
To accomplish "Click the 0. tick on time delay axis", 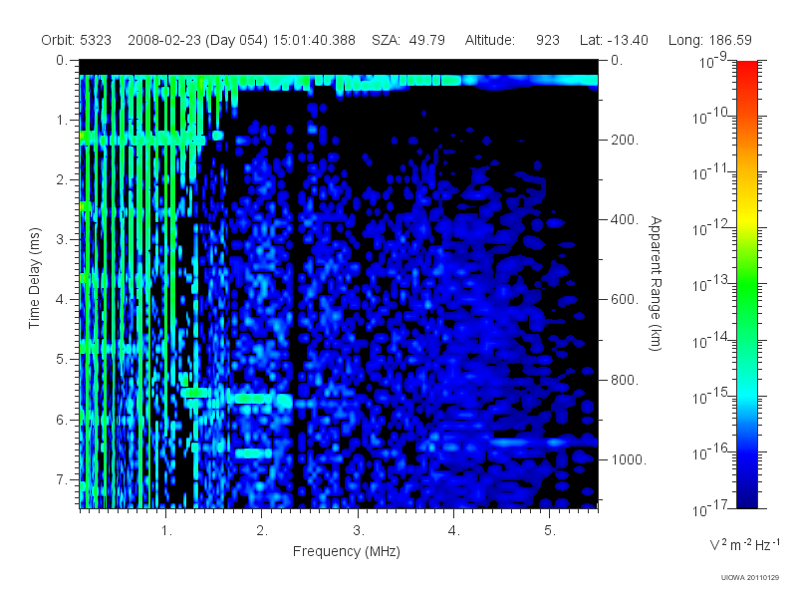I will coord(61,60).
